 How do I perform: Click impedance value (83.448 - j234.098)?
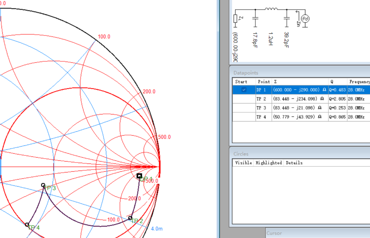298,99
